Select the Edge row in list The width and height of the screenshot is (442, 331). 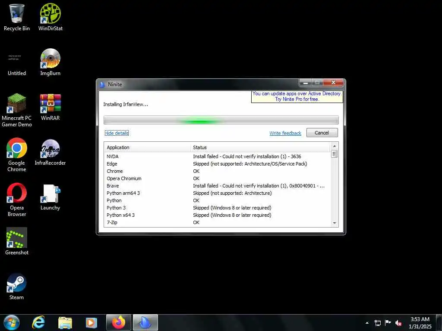click(218, 163)
